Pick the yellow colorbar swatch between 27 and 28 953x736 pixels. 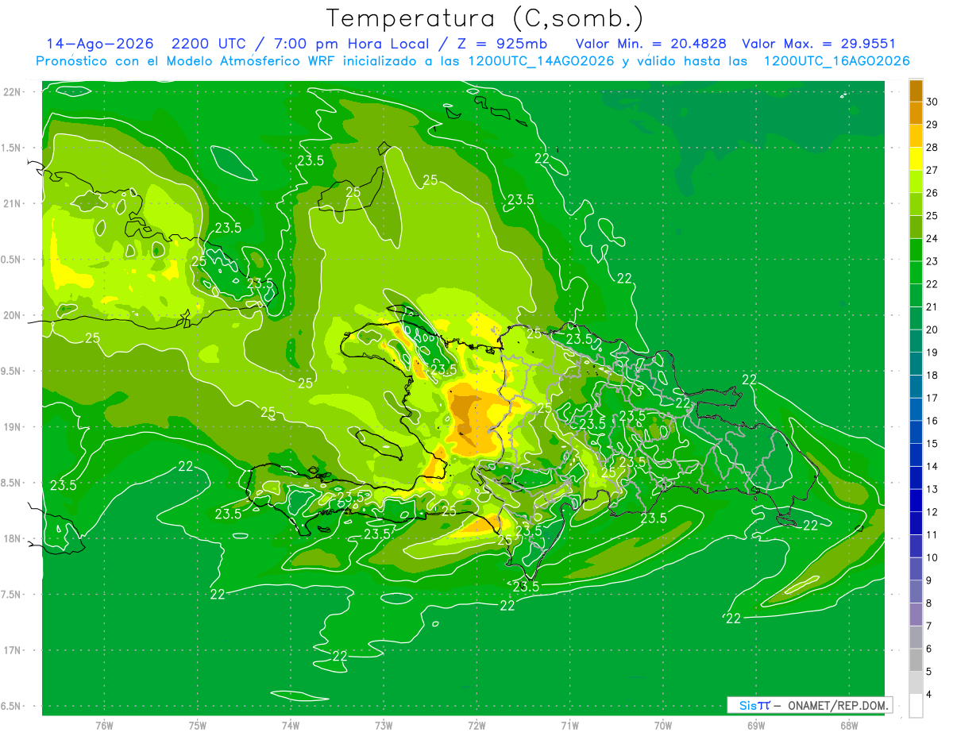pyautogui.click(x=916, y=159)
